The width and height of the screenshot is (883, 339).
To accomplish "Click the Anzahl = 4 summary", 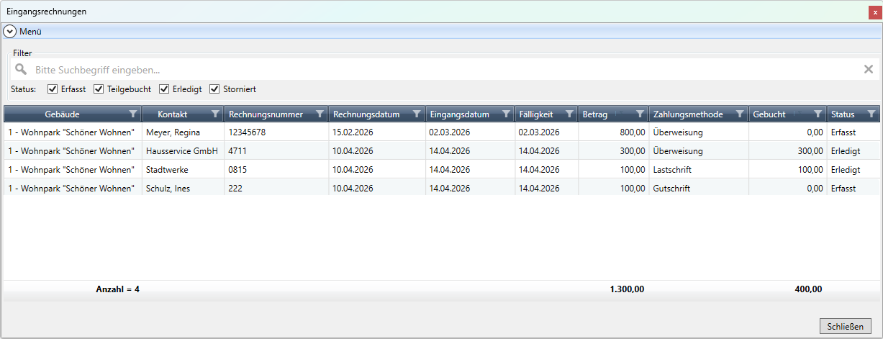I will [x=117, y=289].
